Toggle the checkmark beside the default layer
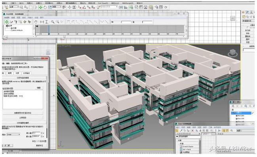The image size is (257, 157). 253,113
